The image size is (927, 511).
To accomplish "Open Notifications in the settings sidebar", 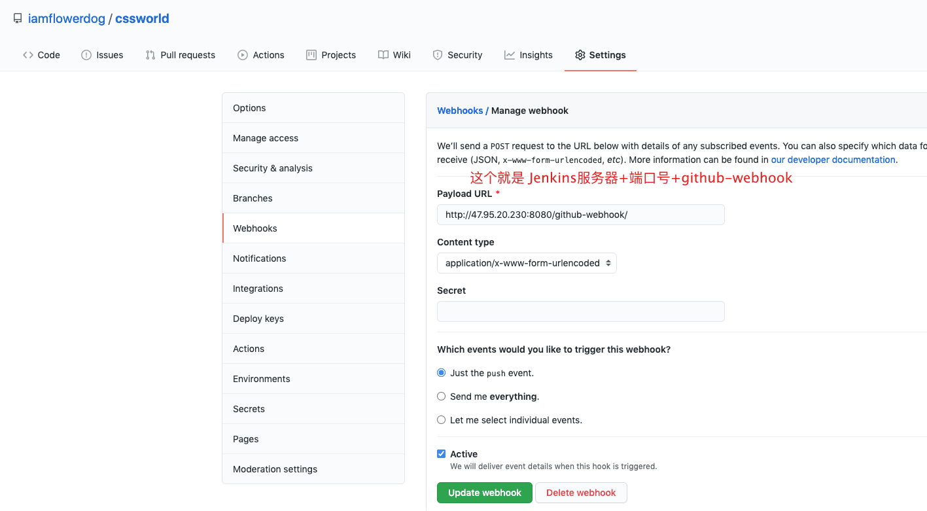I will tap(313, 258).
